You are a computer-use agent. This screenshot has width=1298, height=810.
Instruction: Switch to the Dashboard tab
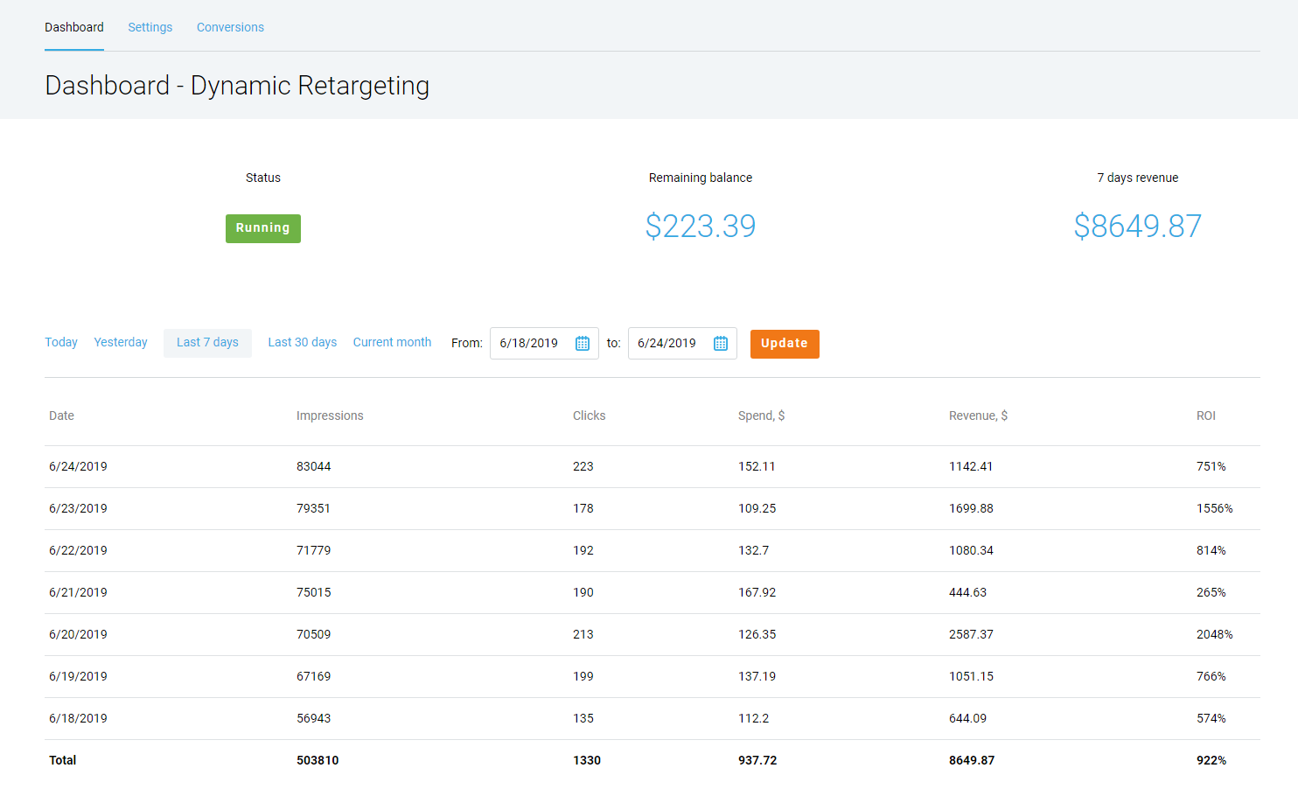click(74, 27)
